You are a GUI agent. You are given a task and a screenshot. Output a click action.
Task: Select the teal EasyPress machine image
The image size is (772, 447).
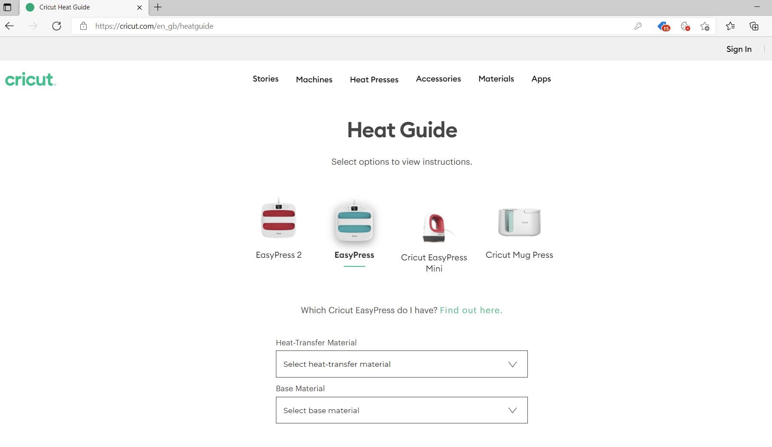pos(354,221)
